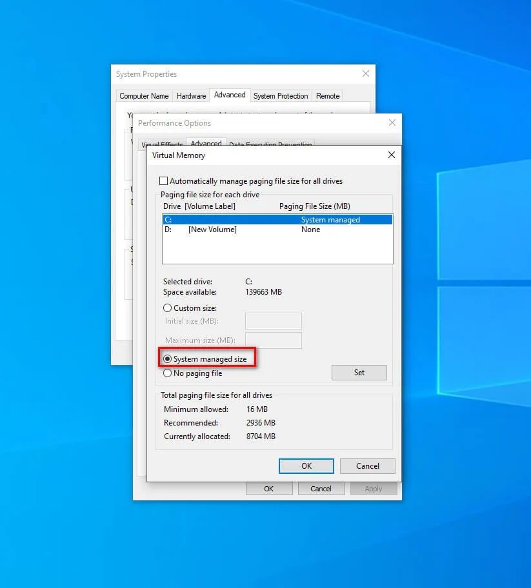Switch to the Hardware tab
Screen dimensions: 531x588
click(192, 96)
